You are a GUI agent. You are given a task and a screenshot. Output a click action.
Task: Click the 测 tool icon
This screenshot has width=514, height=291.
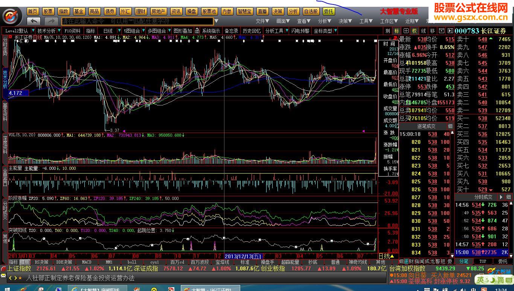(388, 31)
